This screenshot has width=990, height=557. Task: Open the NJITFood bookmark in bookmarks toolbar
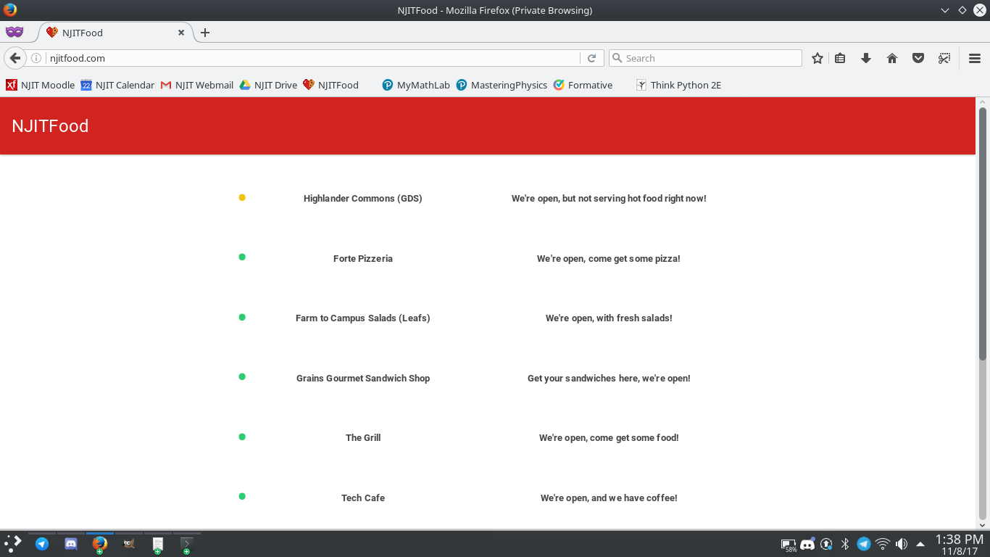(330, 85)
